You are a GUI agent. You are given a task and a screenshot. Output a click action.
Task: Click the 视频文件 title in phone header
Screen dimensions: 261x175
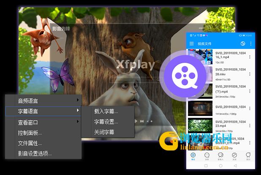(204, 44)
